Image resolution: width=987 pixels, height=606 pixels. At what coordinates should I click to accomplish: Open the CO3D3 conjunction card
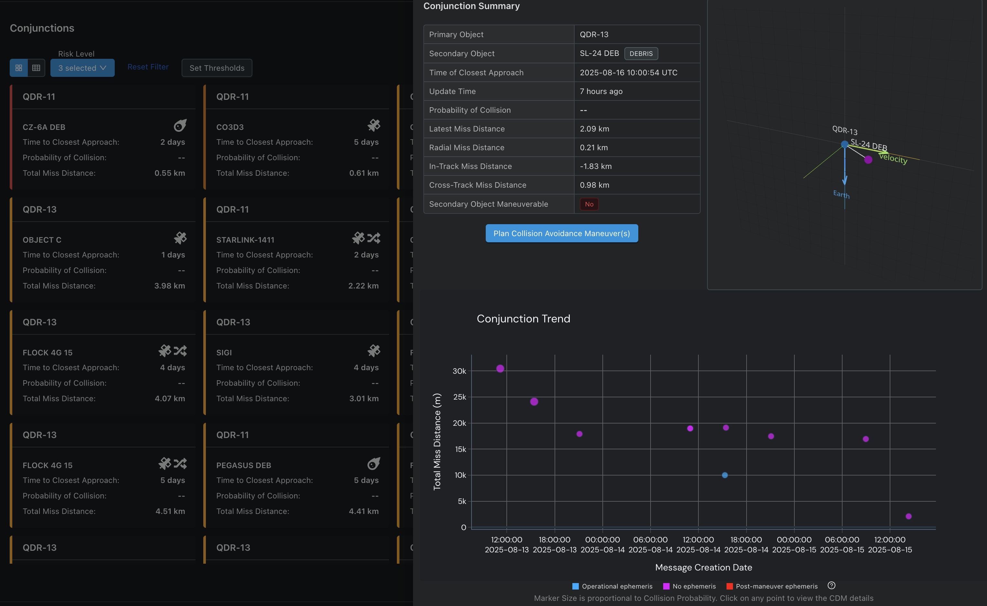pyautogui.click(x=297, y=137)
